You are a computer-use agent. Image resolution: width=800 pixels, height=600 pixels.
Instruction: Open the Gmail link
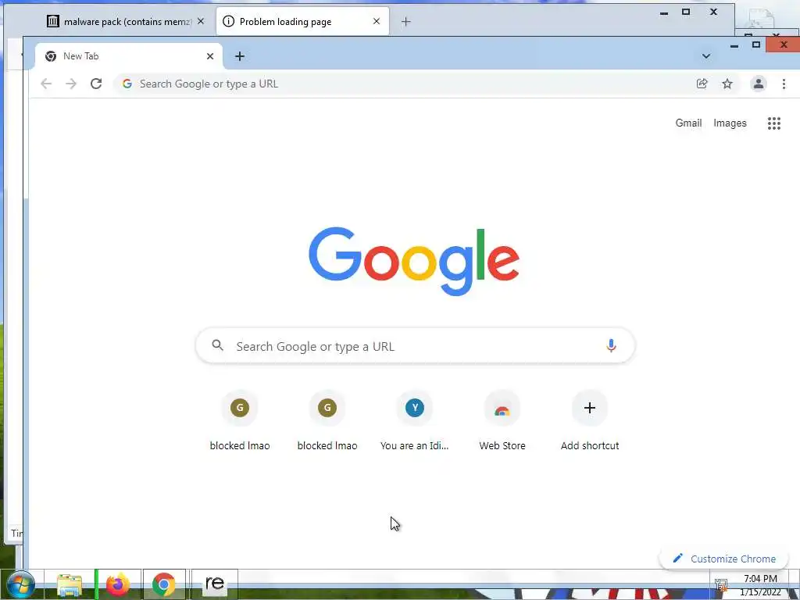688,123
